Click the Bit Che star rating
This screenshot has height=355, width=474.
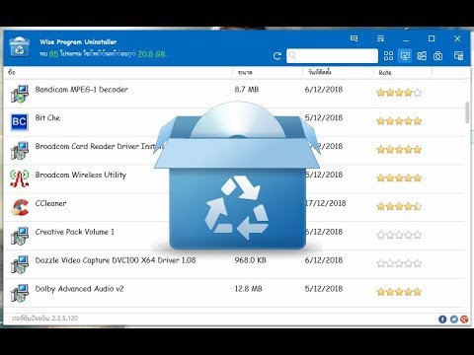[x=399, y=121]
